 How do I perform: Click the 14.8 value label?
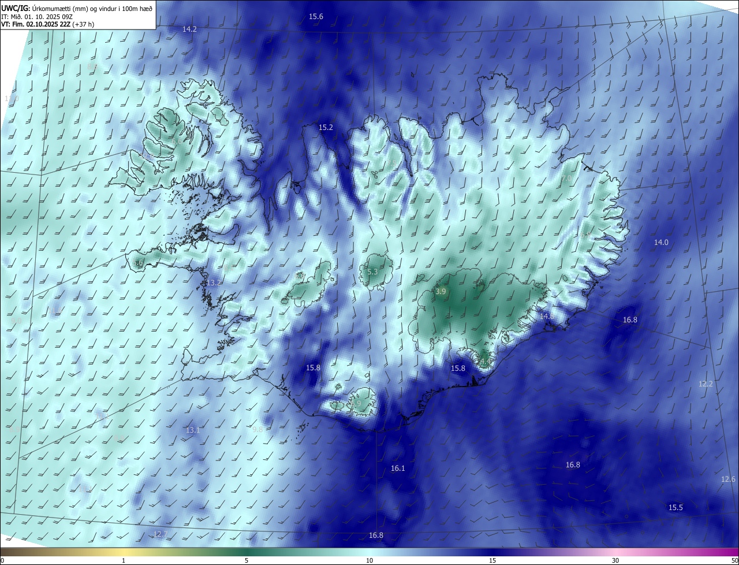[547, 316]
